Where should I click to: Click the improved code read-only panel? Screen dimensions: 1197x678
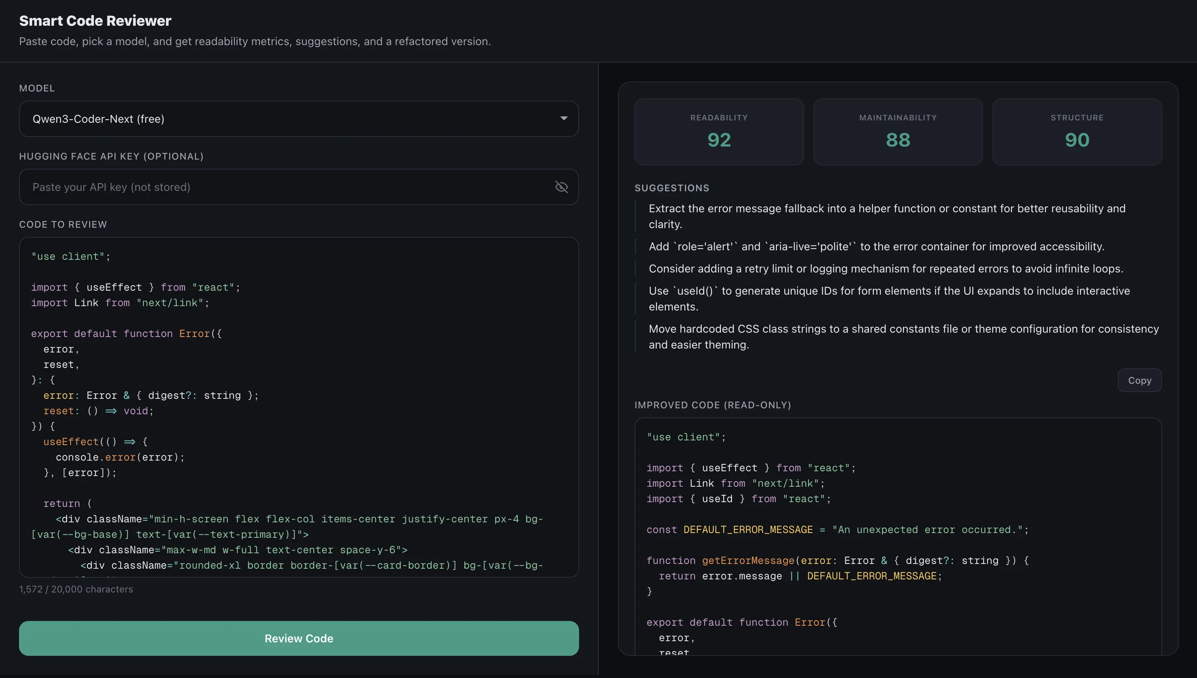pyautogui.click(x=898, y=535)
